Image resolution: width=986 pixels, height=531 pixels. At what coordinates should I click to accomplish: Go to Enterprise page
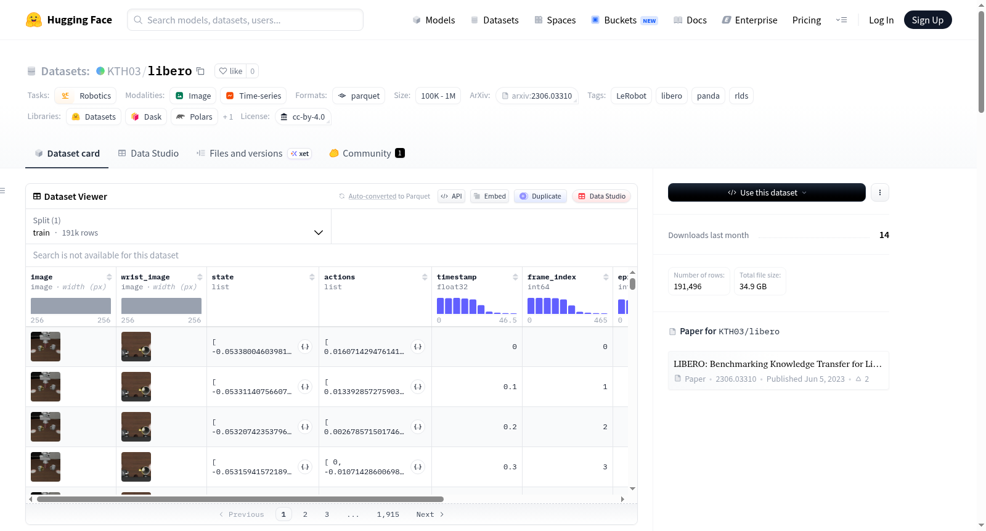pyautogui.click(x=749, y=20)
